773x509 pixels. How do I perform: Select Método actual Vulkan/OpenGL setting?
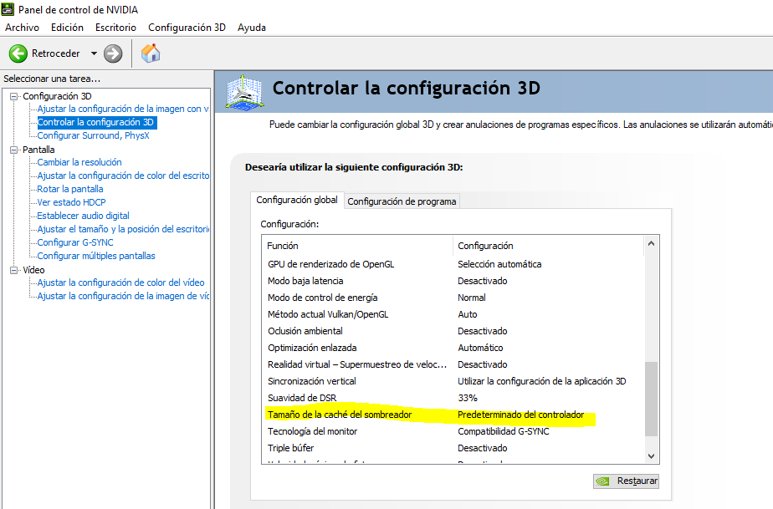click(x=453, y=314)
